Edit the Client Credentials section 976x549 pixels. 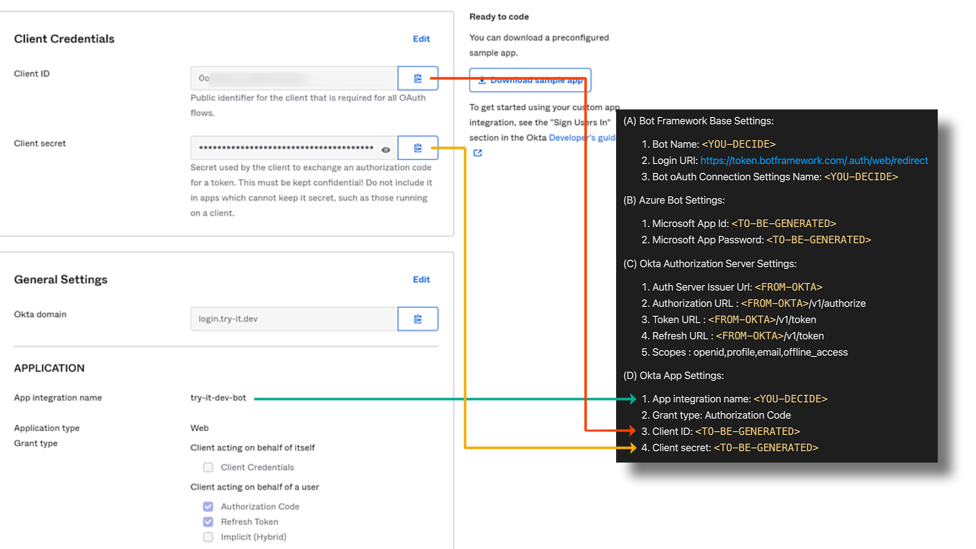pos(421,39)
